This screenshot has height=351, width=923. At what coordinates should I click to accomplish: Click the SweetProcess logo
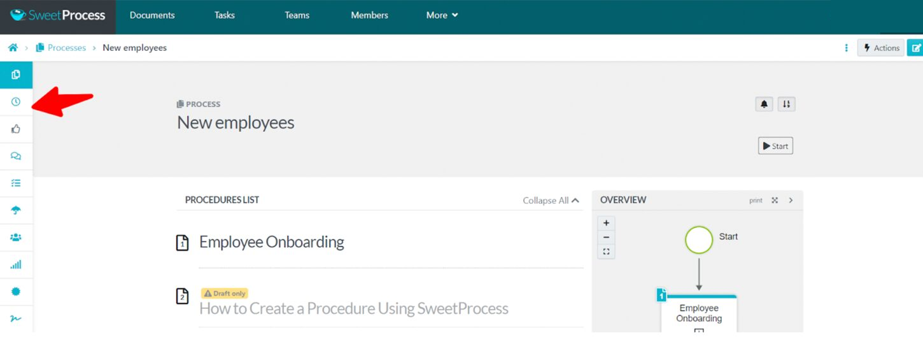[x=58, y=15]
